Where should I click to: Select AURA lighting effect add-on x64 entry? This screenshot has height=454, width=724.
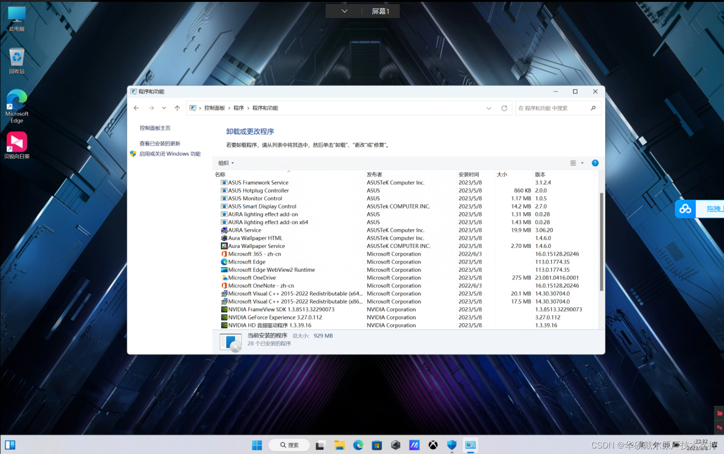pos(268,222)
